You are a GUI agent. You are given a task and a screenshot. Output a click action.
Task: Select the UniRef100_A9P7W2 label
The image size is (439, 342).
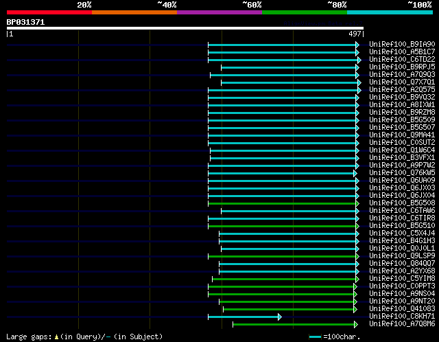(x=402, y=166)
